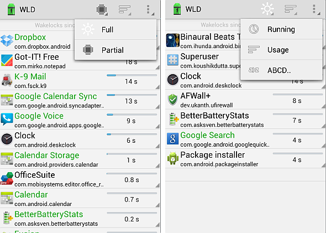
Task: Click the clock icon beside Running
Action: [x=254, y=29]
